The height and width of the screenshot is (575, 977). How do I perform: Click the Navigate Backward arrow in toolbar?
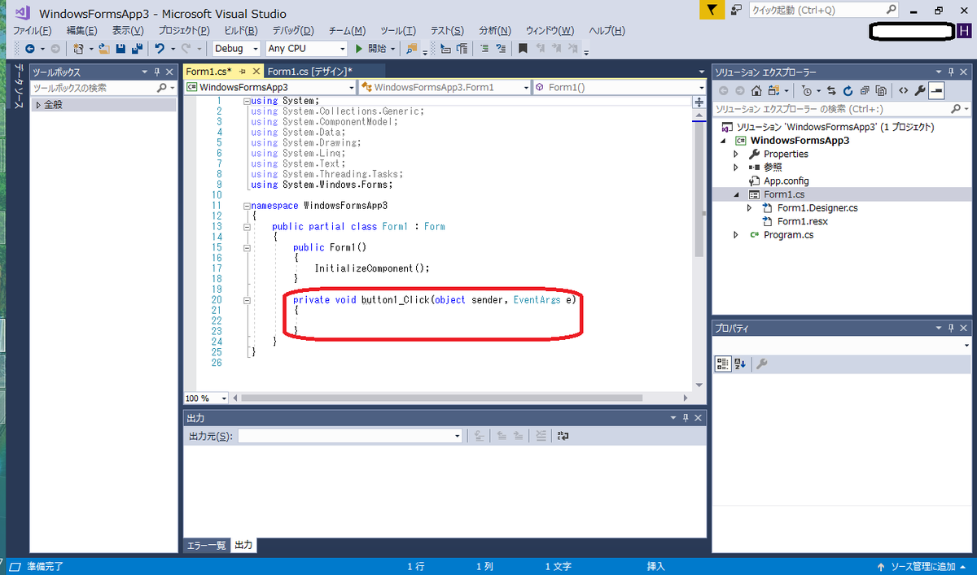(29, 49)
